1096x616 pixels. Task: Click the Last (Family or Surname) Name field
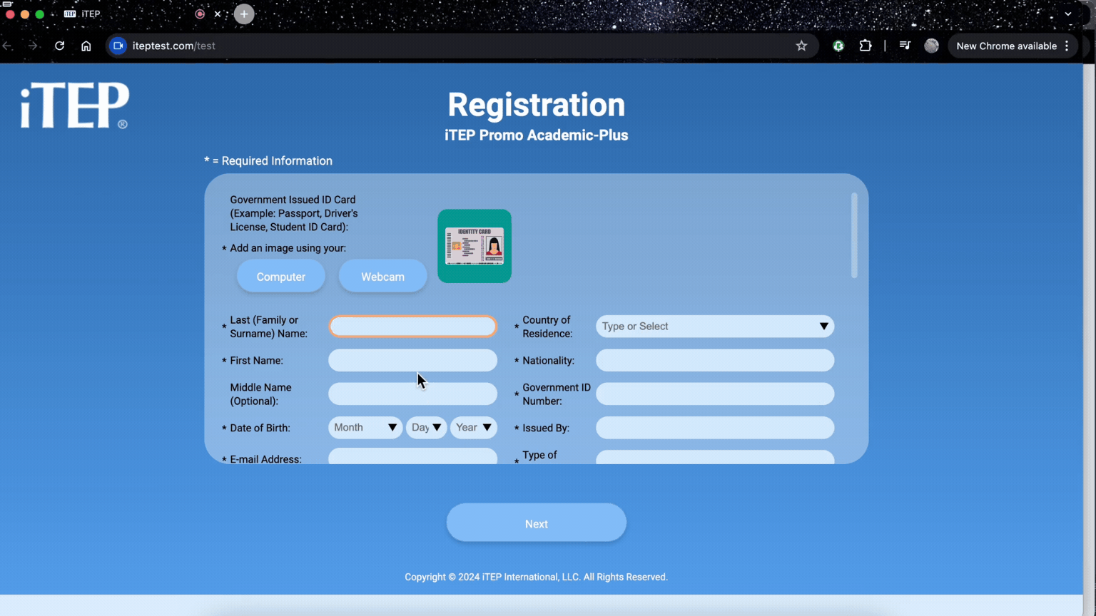(x=412, y=327)
